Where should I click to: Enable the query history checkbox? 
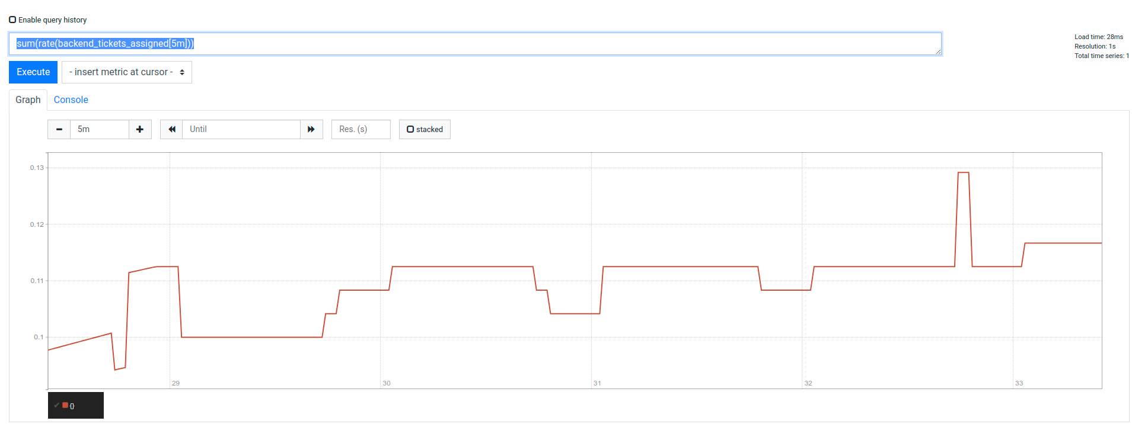12,20
